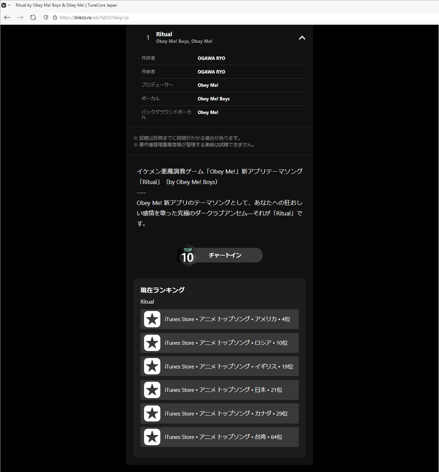Screen dimensions: 439x472
Task: Click the track number 1
Action: tap(148, 38)
